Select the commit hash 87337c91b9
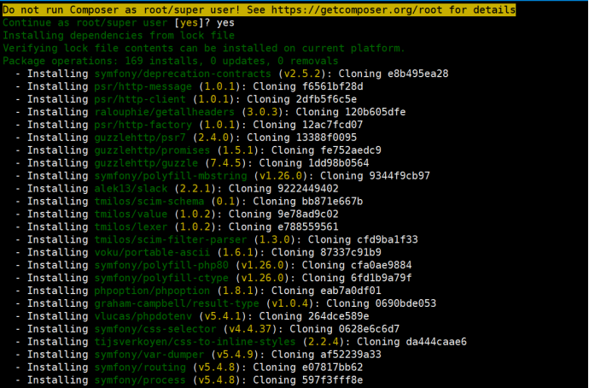 tap(351, 253)
